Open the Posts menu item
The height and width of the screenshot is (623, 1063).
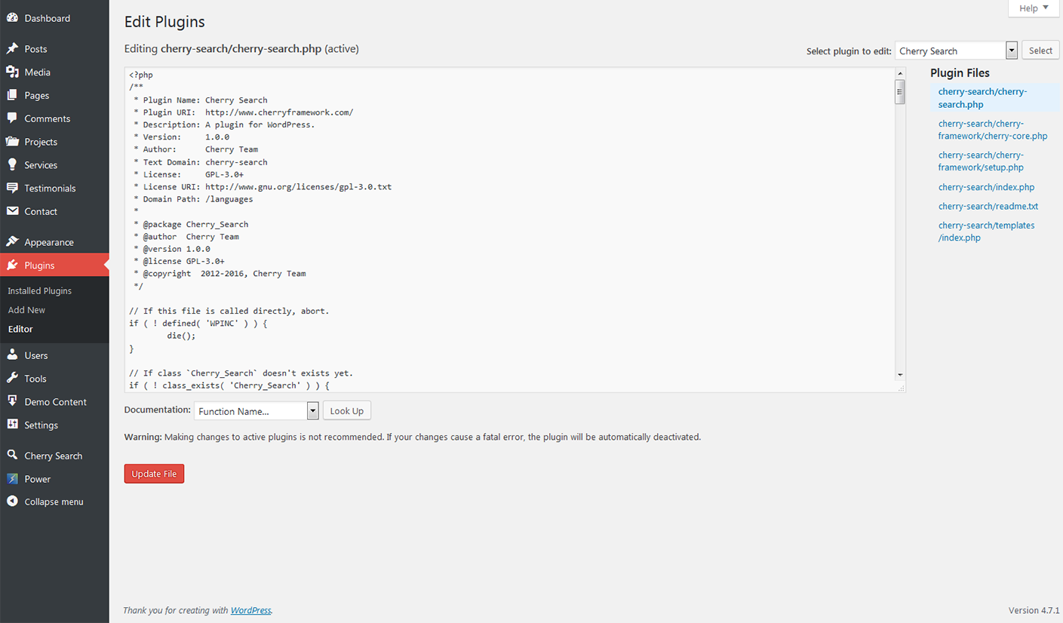[x=54, y=49]
